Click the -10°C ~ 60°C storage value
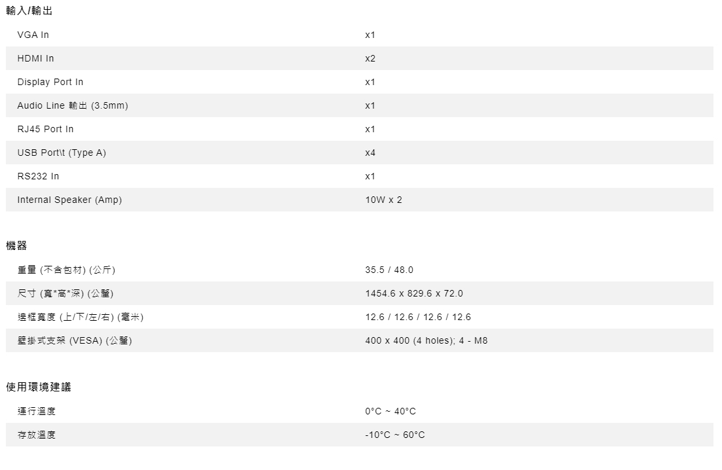The image size is (722, 470). click(395, 435)
